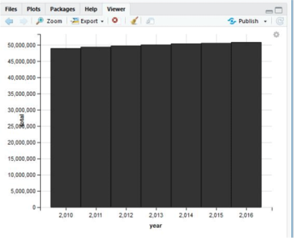Click the 'year' x-axis title
This screenshot has height=238, width=294.
(x=156, y=226)
